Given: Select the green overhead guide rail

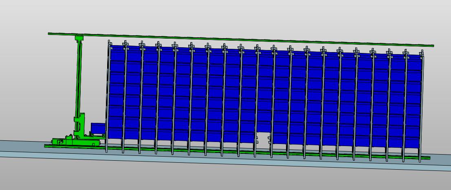Looking at the screenshot, I should pos(241,39).
